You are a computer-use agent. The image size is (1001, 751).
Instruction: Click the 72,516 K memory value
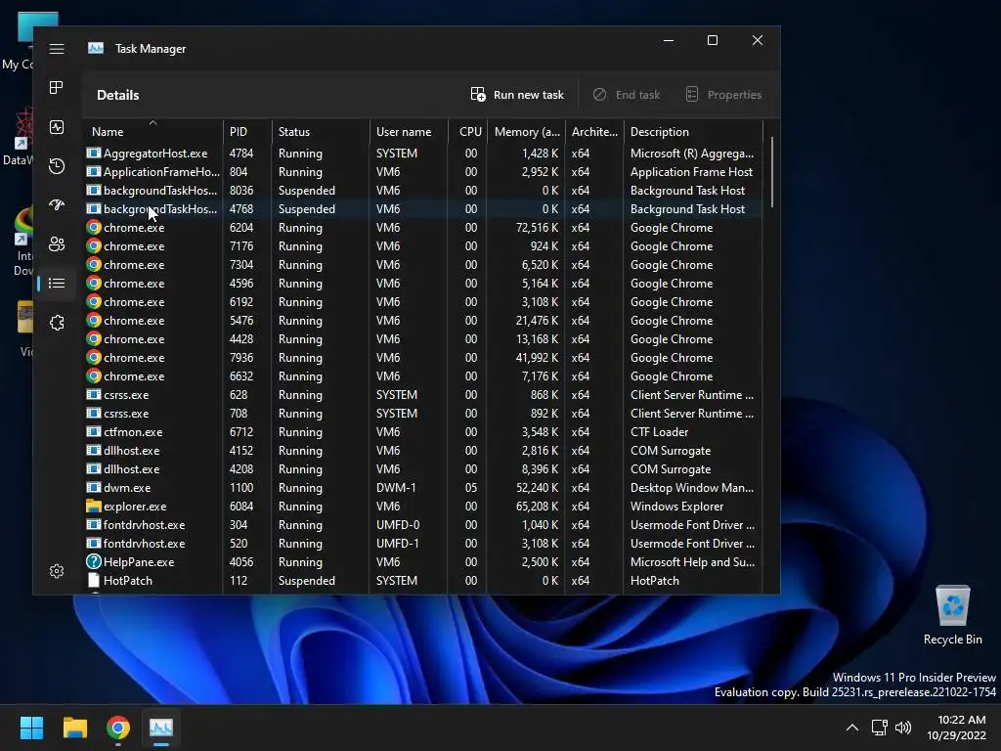click(x=537, y=227)
